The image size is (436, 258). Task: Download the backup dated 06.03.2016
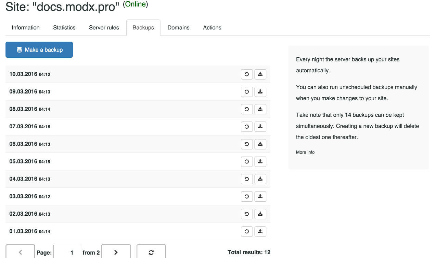coord(260,144)
